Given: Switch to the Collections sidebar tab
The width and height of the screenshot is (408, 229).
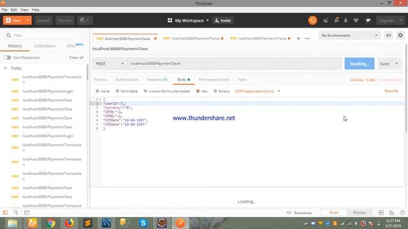Looking at the screenshot, I should click(x=45, y=46).
